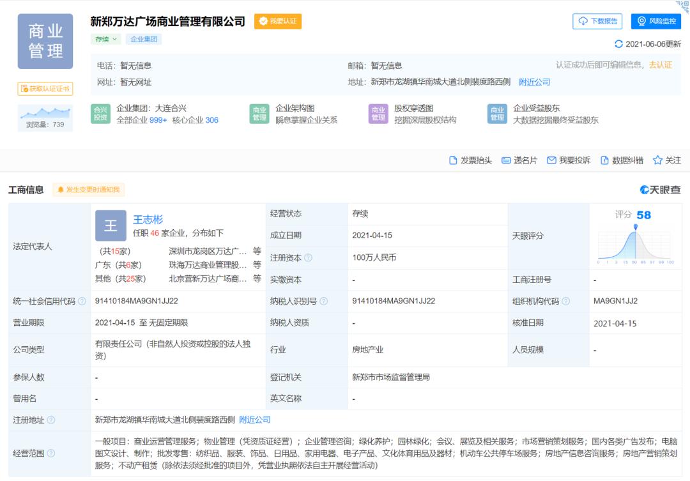Open the 珠海万达商业管理股… company link
Screen dimensions: 690x481
pyautogui.click(x=208, y=265)
